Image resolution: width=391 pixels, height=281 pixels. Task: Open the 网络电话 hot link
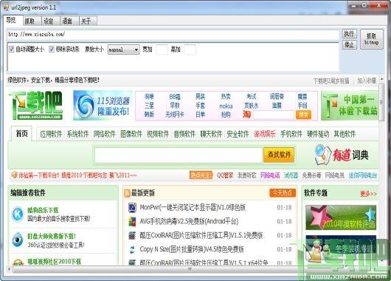(270, 175)
